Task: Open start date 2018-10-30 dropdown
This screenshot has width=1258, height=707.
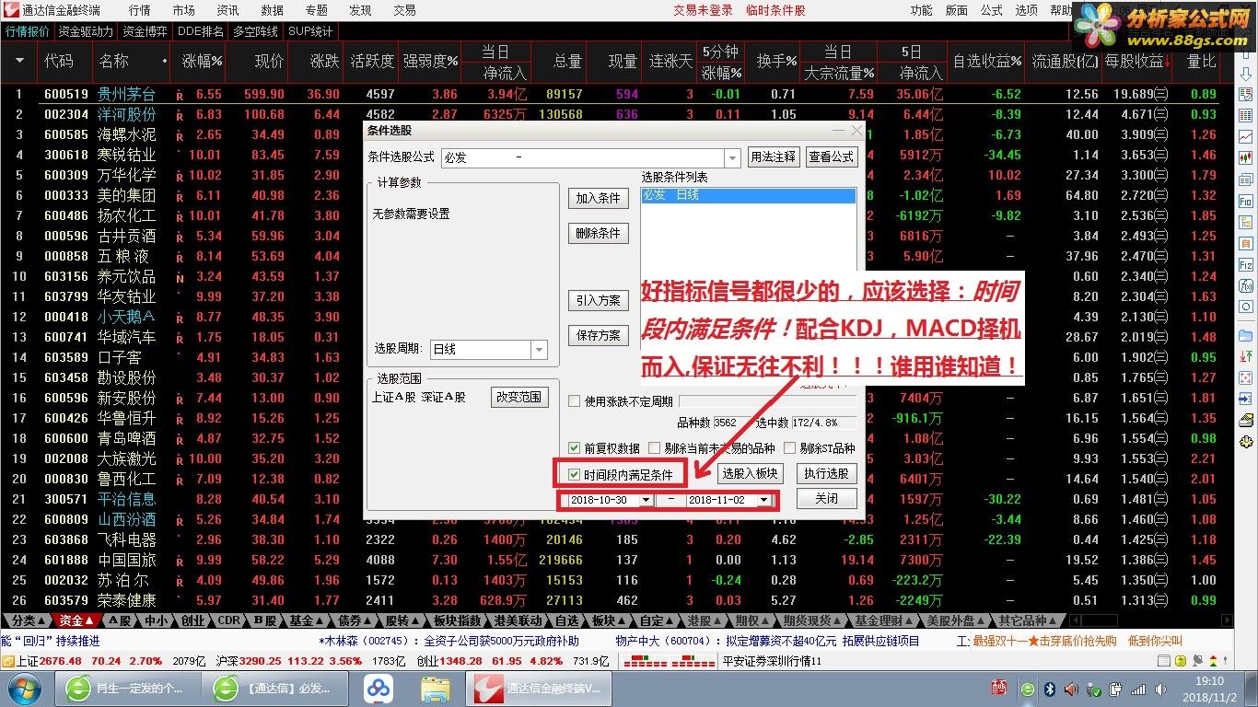Action: (x=646, y=500)
